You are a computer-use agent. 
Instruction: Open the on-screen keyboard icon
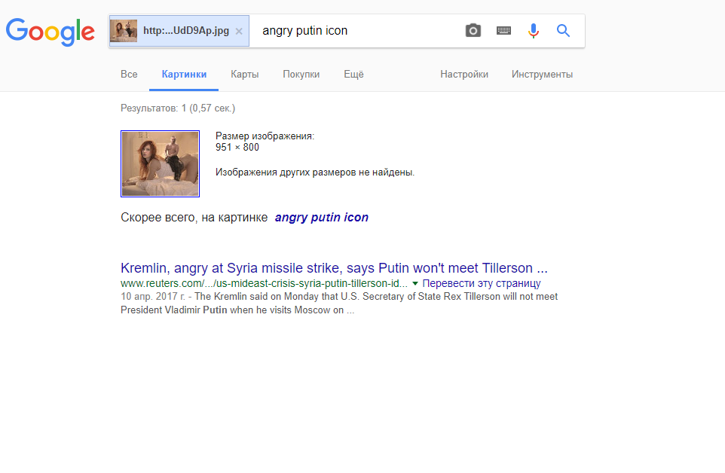[503, 30]
